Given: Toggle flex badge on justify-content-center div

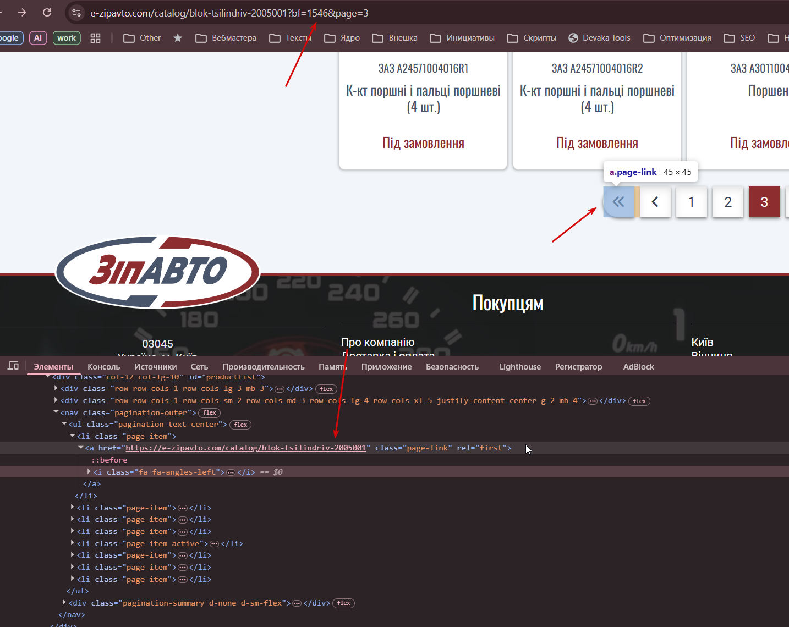Looking at the screenshot, I should [639, 401].
